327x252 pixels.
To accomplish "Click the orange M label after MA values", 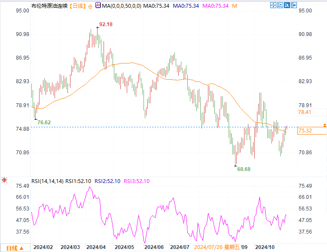I will (235, 6).
